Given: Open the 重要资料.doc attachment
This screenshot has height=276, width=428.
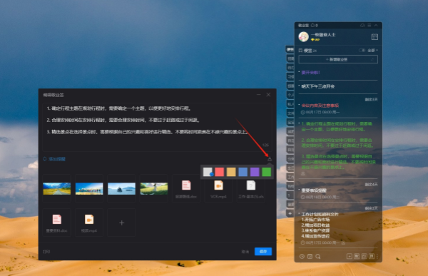Looking at the screenshot, I should pos(57,223).
